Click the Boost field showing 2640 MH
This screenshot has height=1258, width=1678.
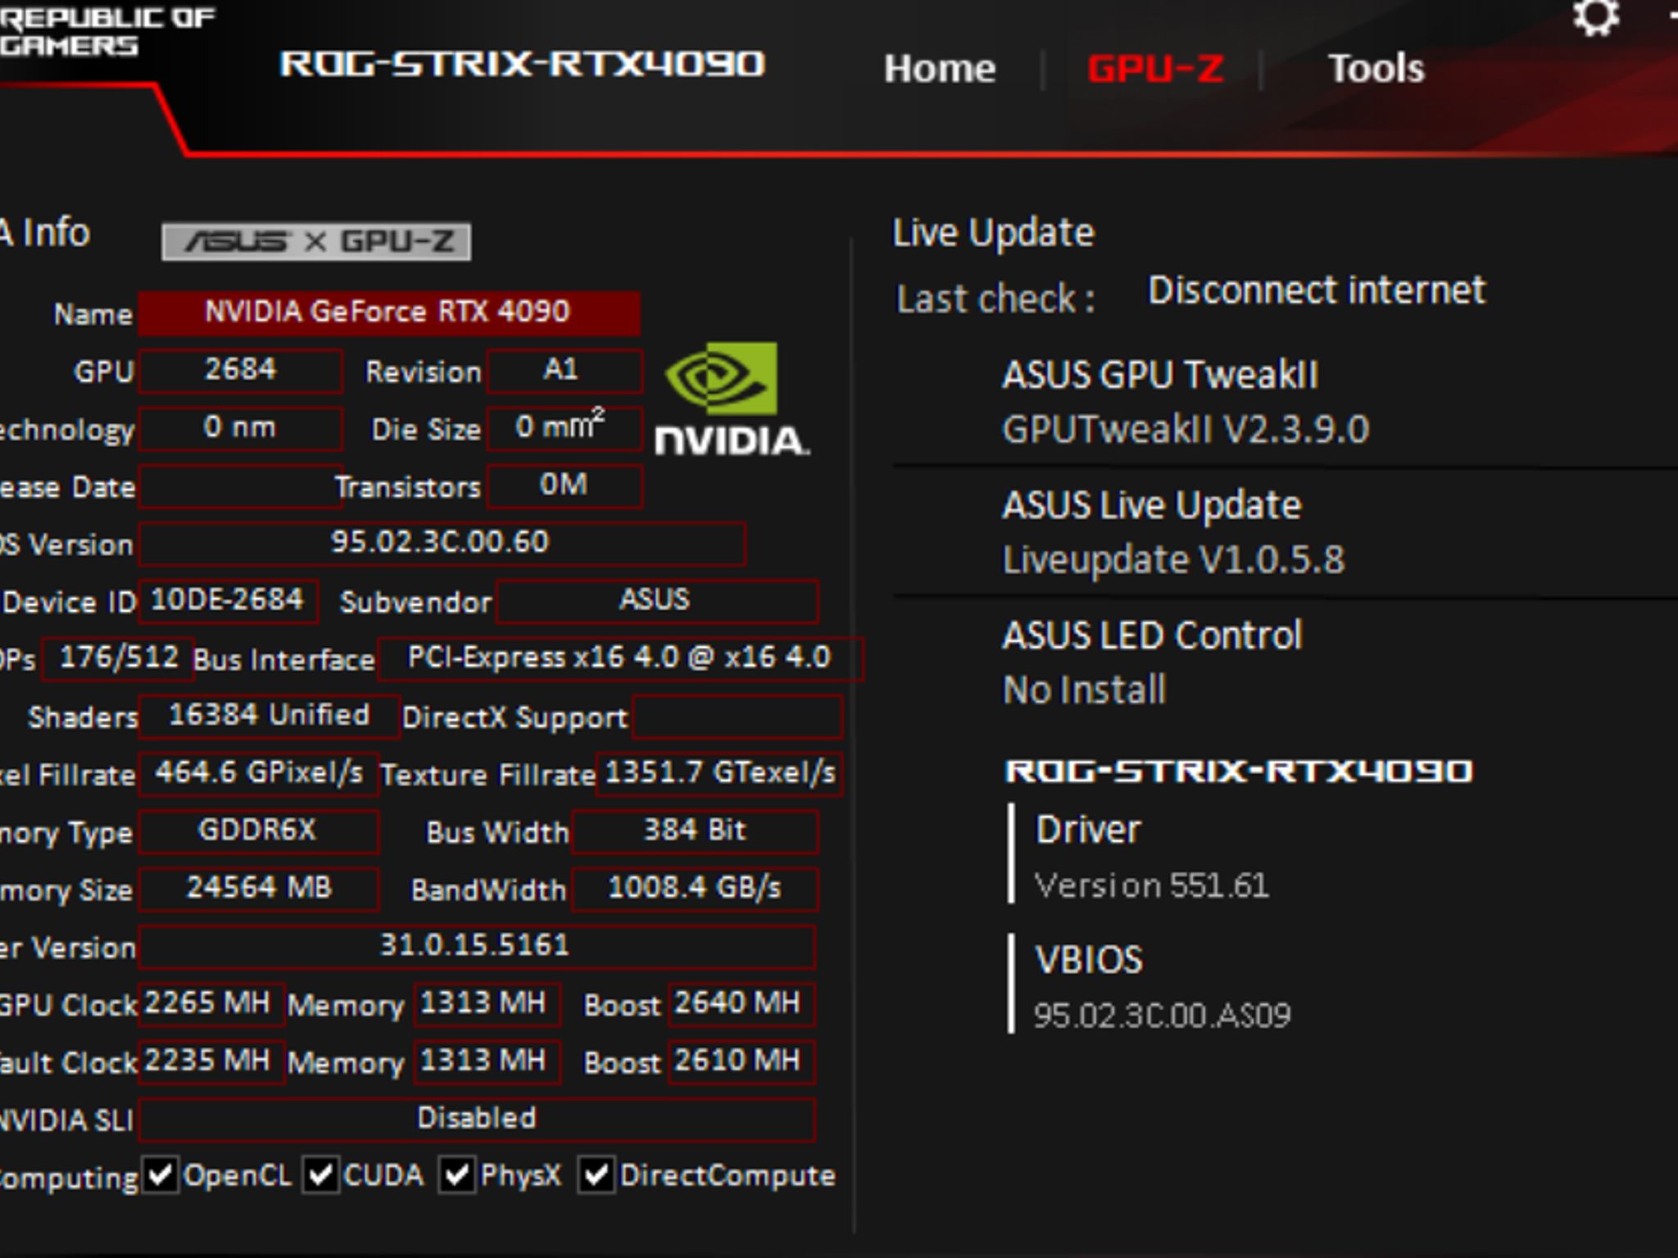click(x=741, y=1004)
